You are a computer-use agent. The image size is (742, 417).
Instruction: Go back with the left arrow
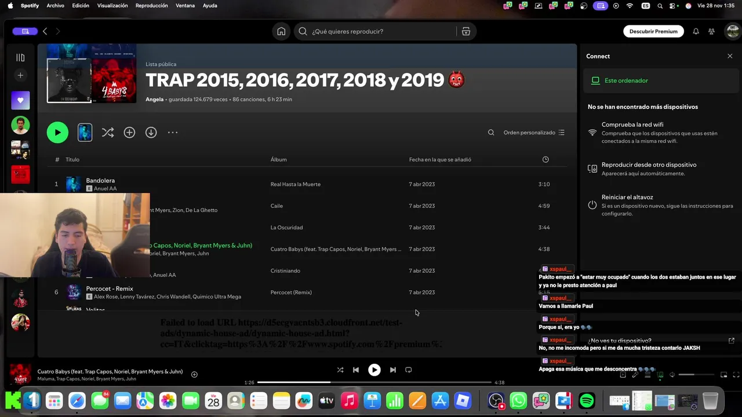click(45, 31)
